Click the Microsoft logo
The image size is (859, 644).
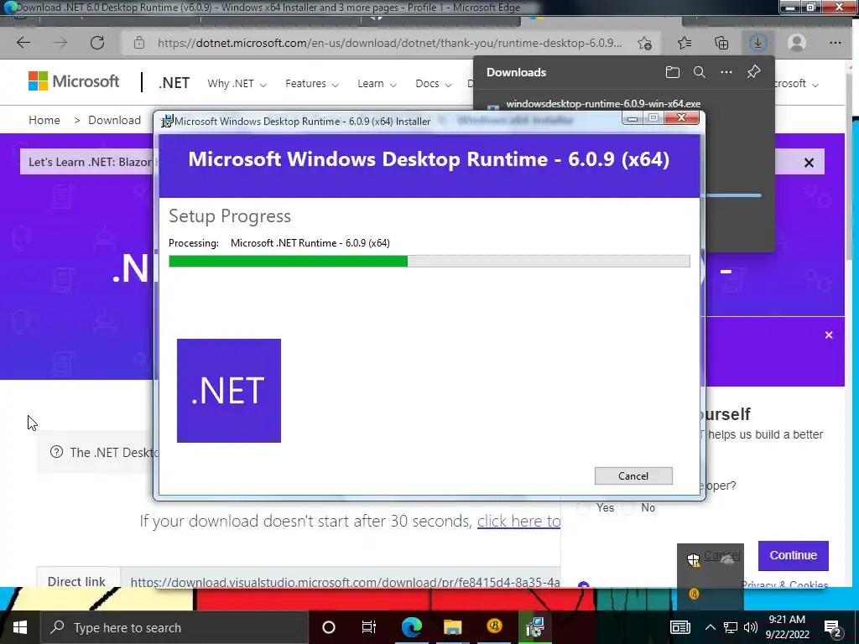[x=74, y=81]
